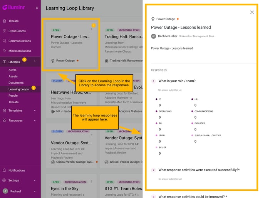The height and width of the screenshot is (198, 265).
Task: Open the Threats section icon in sidebar
Action: click(5, 21)
